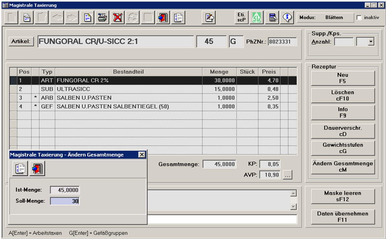Image resolution: width=386 pixels, height=239 pixels.
Task: Click the Eti. scP label button
Action: (241, 17)
